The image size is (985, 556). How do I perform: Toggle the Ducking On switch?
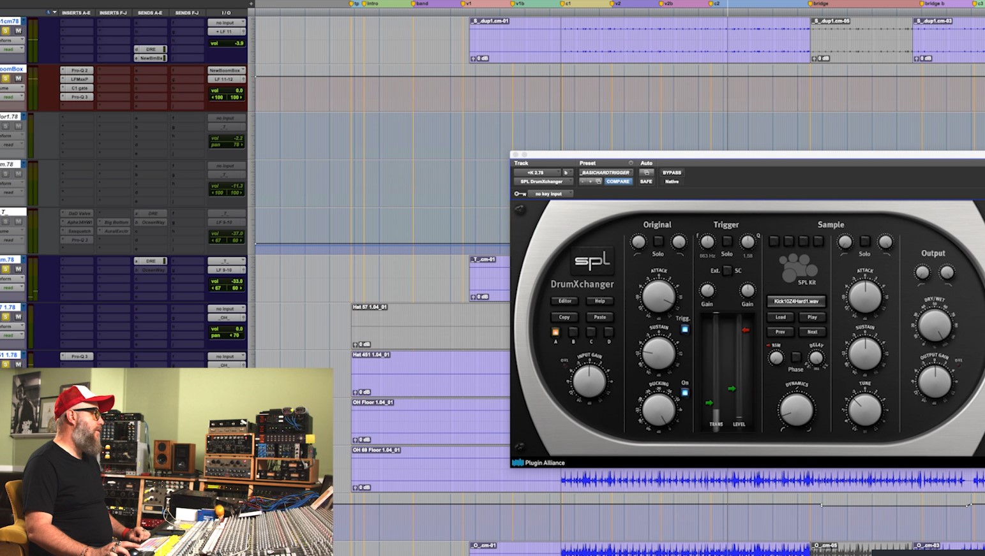pyautogui.click(x=685, y=392)
